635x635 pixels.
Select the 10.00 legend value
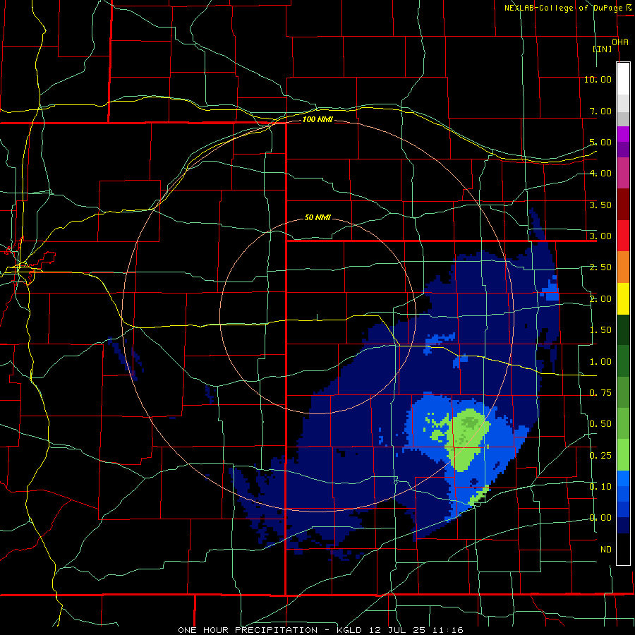coord(598,79)
